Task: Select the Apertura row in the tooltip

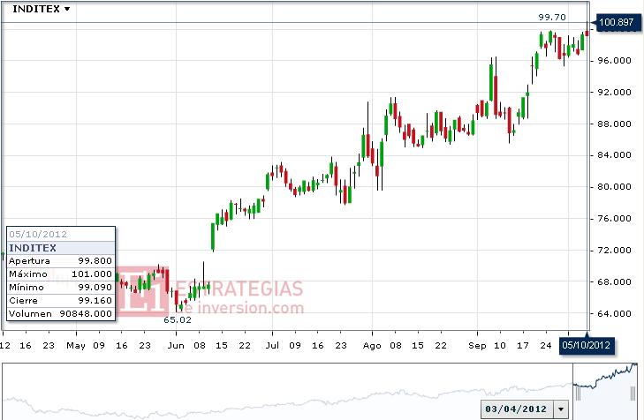Action: [x=61, y=261]
